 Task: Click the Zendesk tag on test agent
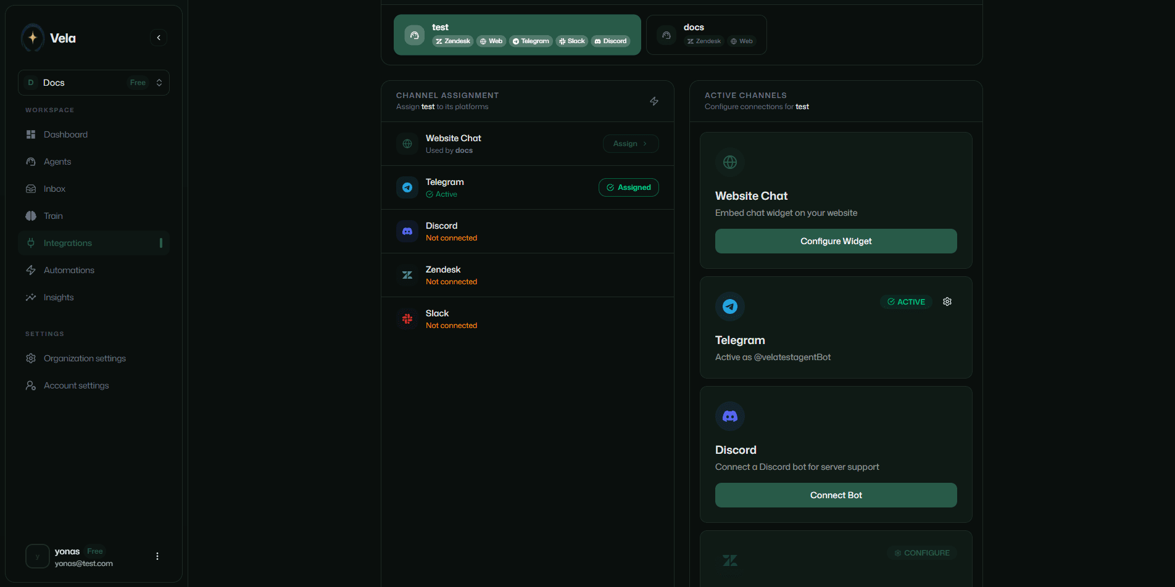[x=453, y=41]
